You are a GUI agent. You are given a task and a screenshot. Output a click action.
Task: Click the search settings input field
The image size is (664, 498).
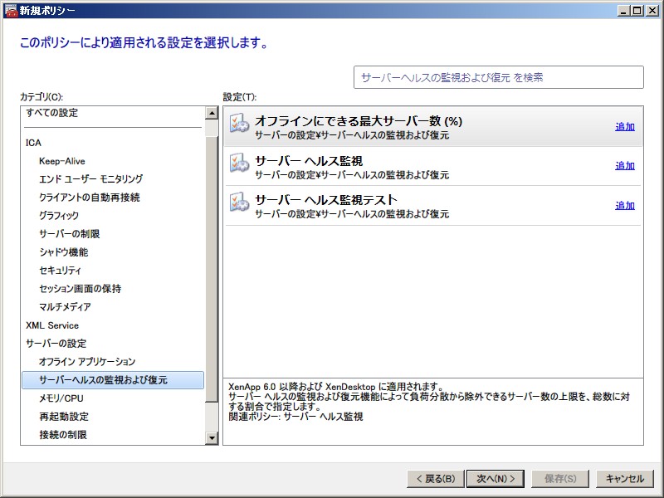pyautogui.click(x=498, y=77)
